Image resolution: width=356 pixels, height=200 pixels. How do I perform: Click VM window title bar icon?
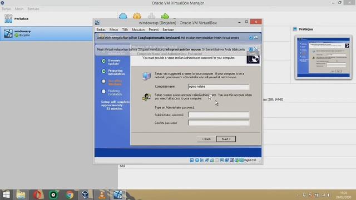click(x=97, y=22)
